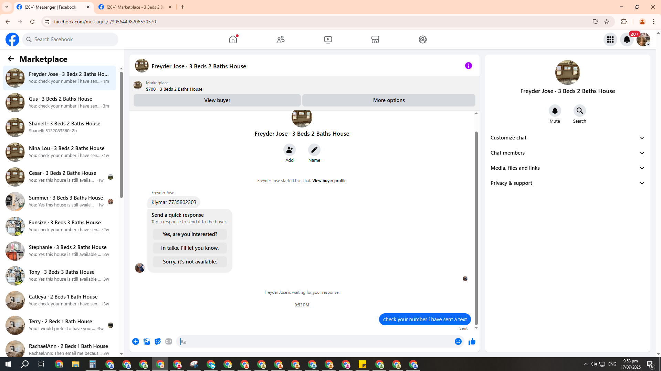Expand Media, files and links section
The image size is (661, 371).
[568, 168]
